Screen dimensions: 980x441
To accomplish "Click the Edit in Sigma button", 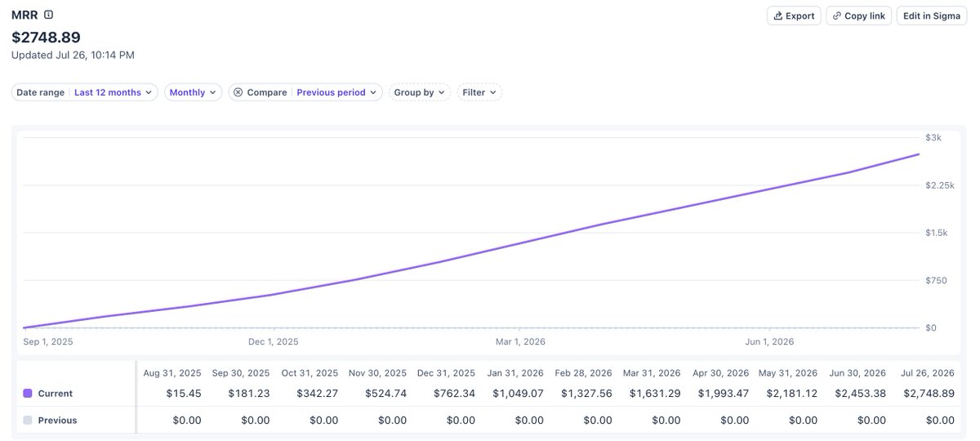I will [x=932, y=16].
